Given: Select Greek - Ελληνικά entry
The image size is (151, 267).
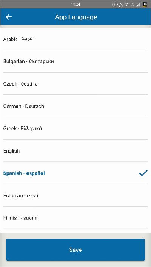Looking at the screenshot, I should (x=75, y=128).
